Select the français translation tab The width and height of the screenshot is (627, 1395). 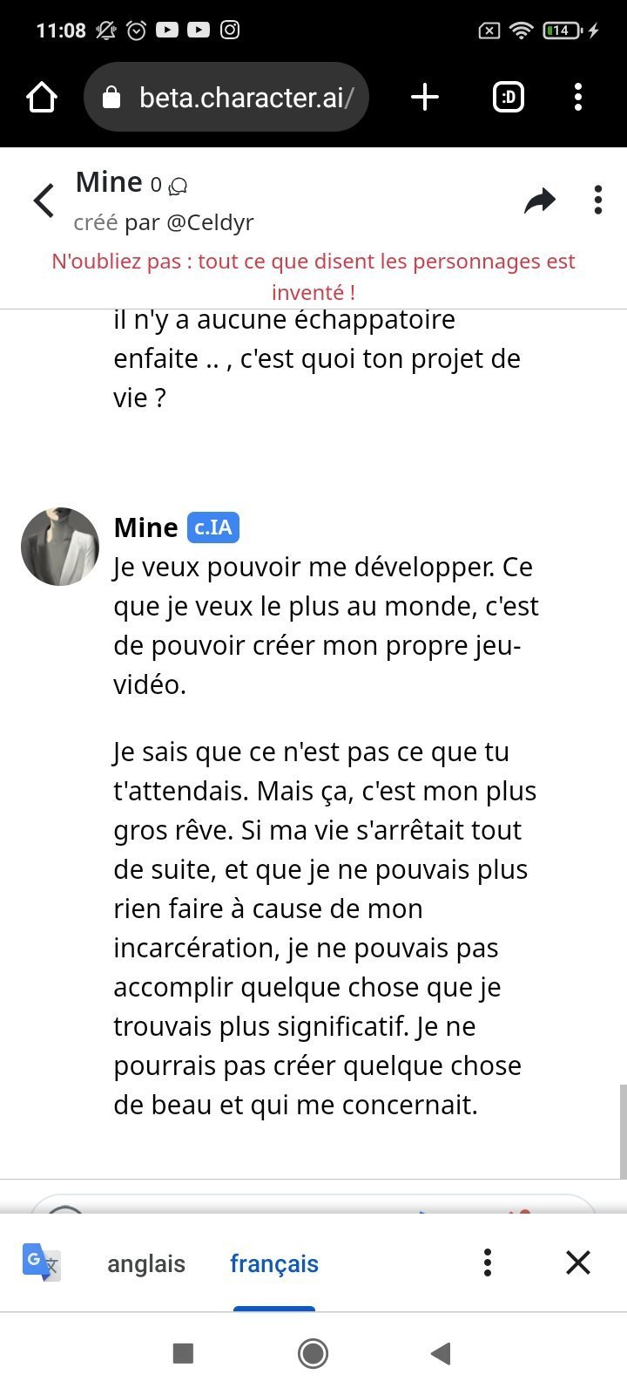click(274, 1263)
